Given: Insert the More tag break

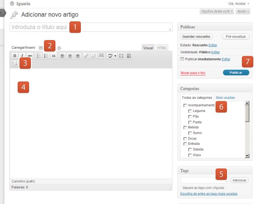Looking at the screenshot, I should [x=101, y=56].
